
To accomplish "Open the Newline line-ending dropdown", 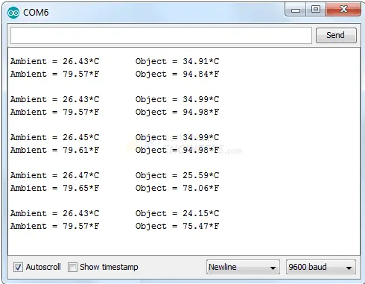I will coord(243,267).
